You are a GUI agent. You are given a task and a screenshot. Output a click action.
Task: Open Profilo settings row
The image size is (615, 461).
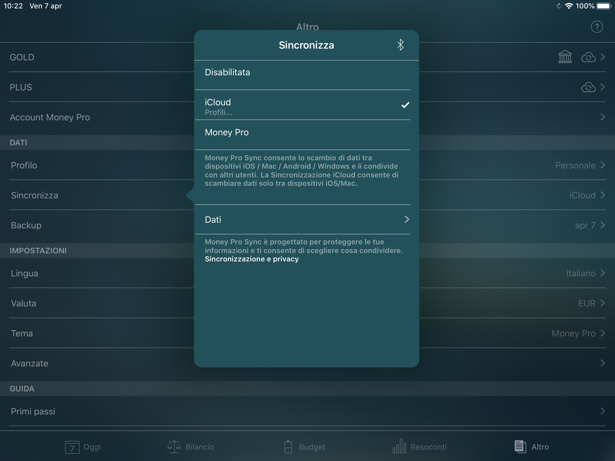[307, 165]
